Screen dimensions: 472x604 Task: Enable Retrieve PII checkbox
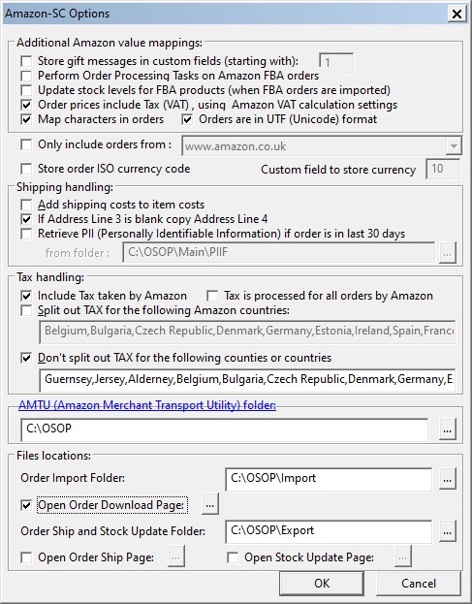click(x=26, y=234)
